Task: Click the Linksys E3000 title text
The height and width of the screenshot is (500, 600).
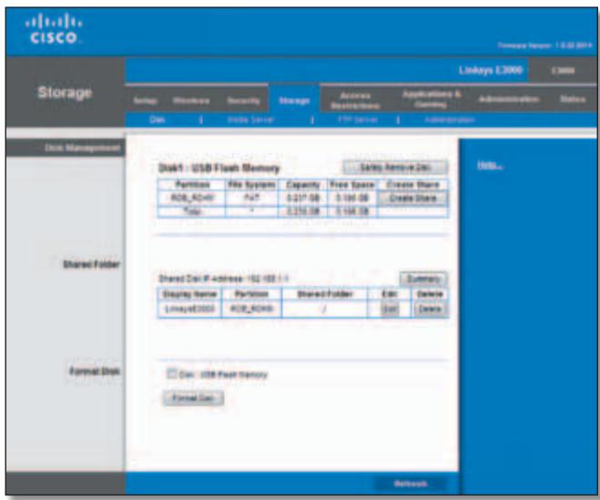Action: (491, 70)
